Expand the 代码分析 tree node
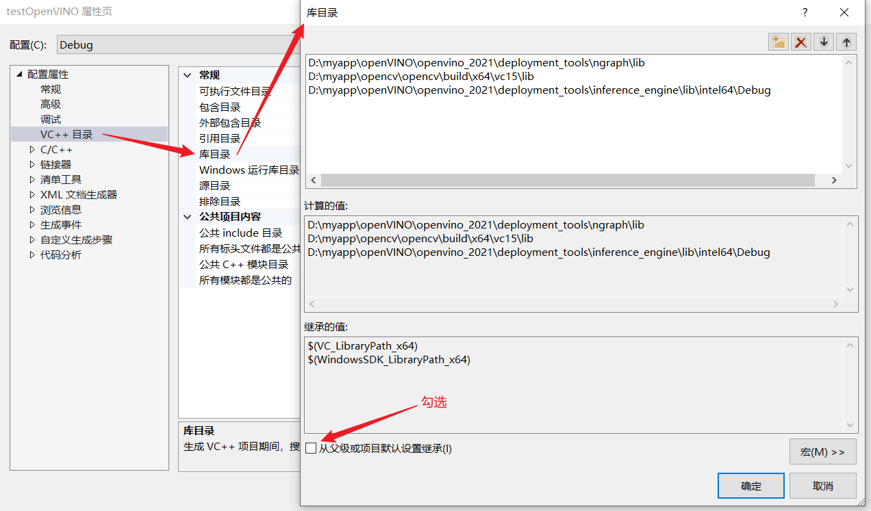871x511 pixels. [32, 254]
